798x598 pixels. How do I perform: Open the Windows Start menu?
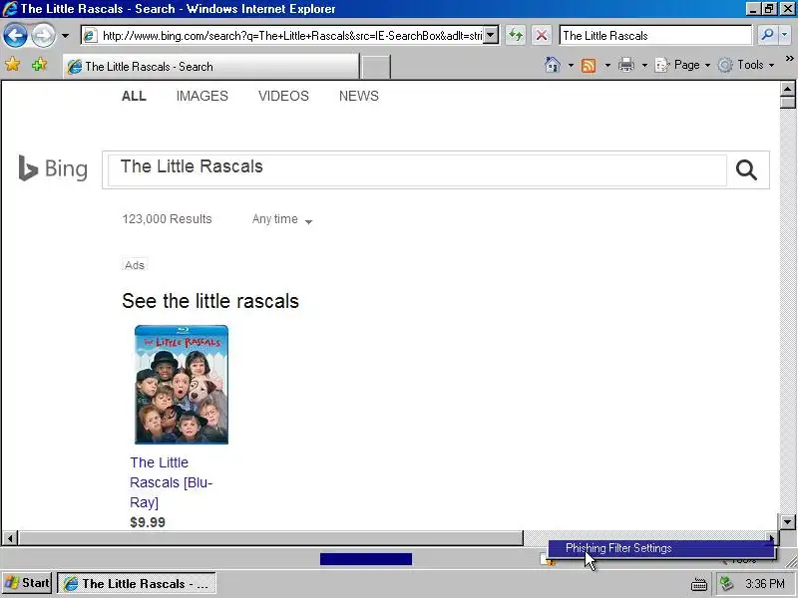(28, 583)
